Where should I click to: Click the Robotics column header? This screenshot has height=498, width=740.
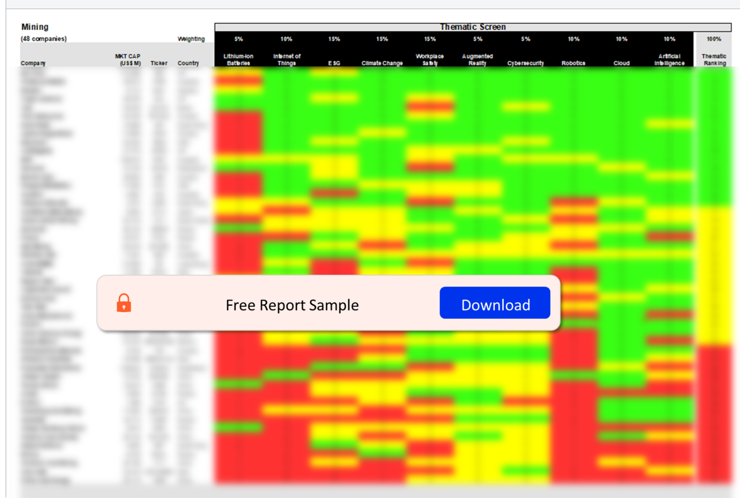573,63
